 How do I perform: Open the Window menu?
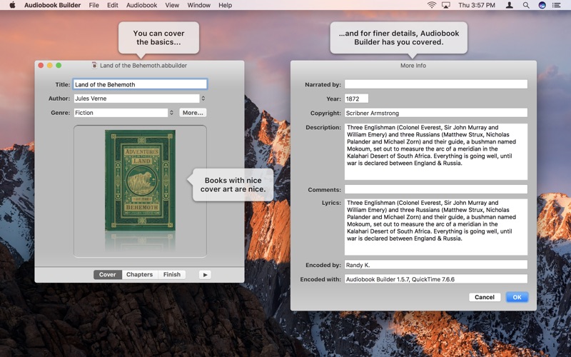[199, 5]
